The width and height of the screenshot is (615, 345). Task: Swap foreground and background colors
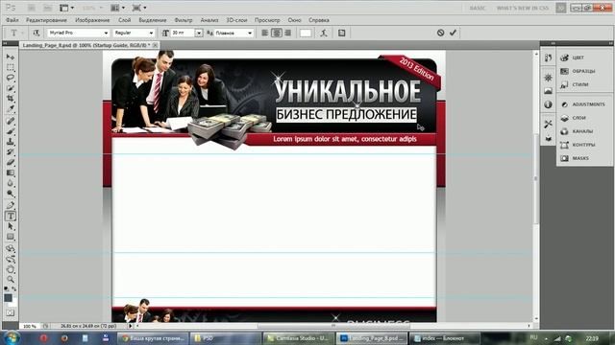tap(14, 288)
